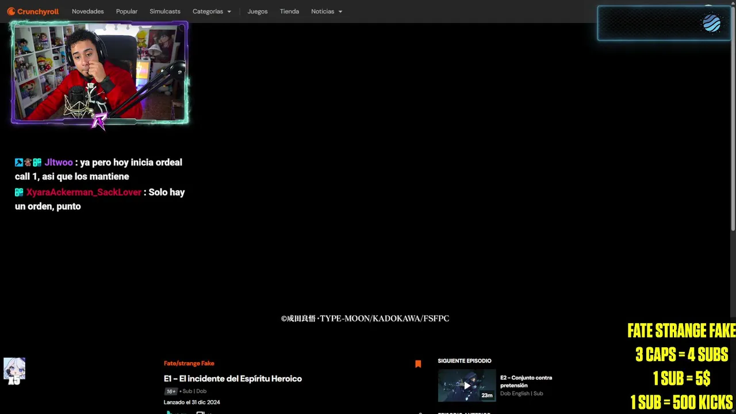The width and height of the screenshot is (736, 414).
Task: Click the 'Lanzado el 31 dic 2024' date
Action: pyautogui.click(x=192, y=402)
